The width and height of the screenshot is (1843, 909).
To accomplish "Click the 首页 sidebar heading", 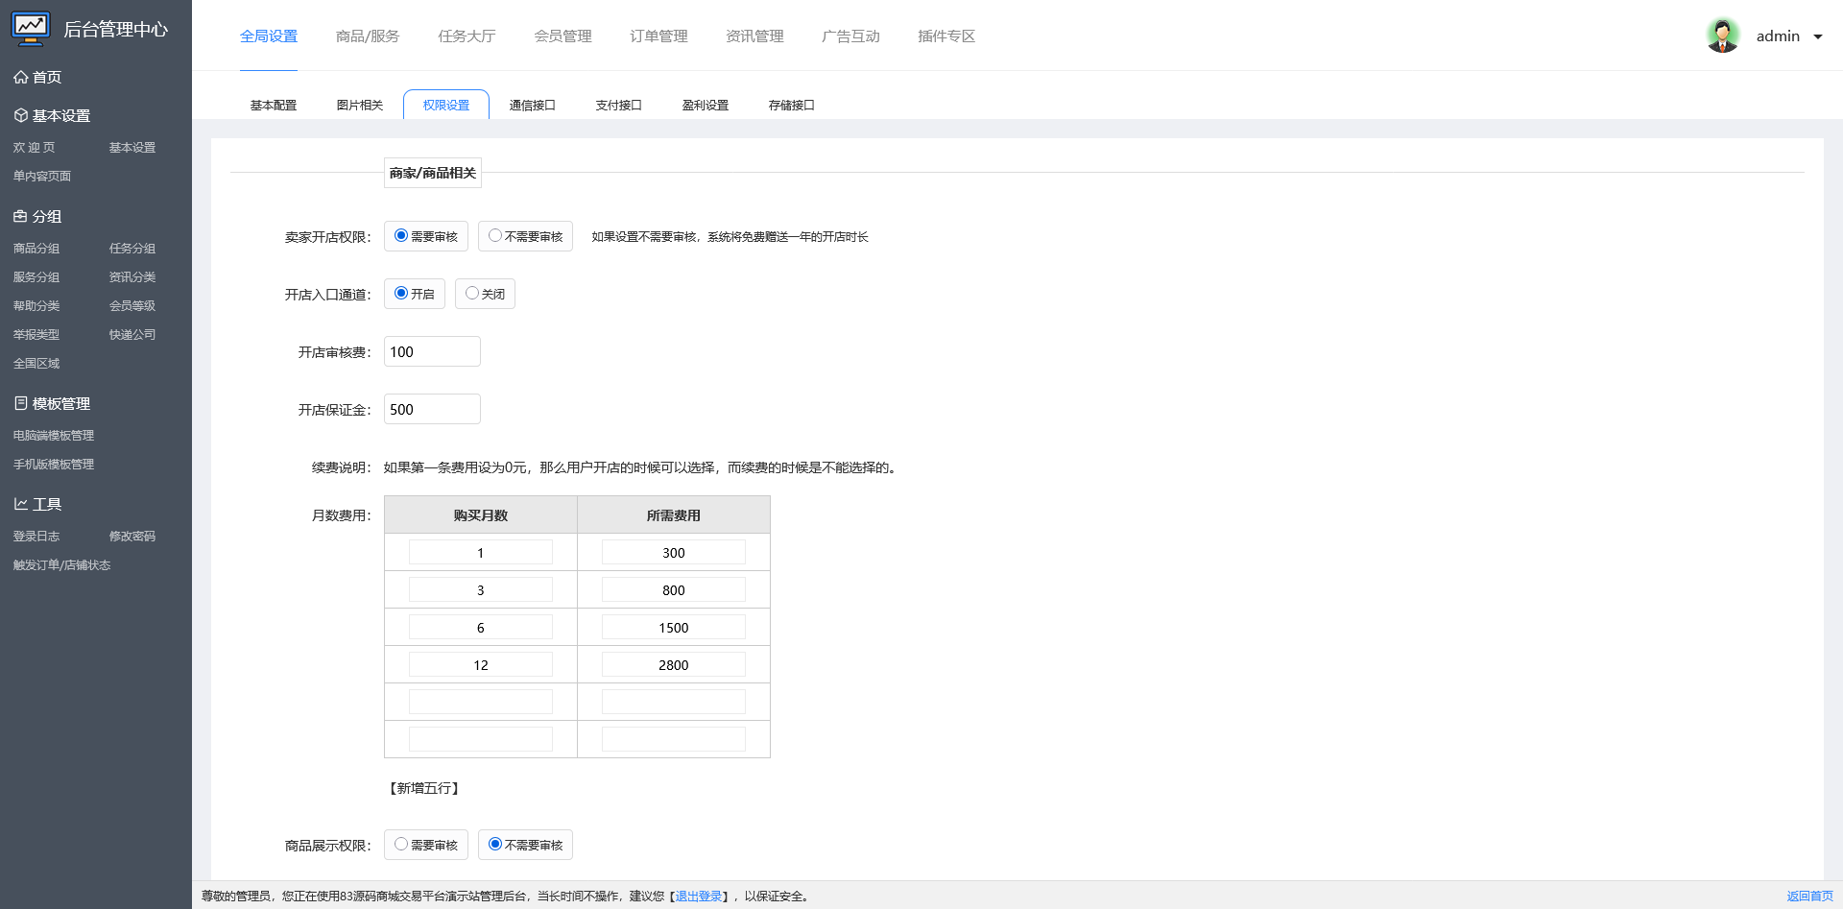I will 47,77.
